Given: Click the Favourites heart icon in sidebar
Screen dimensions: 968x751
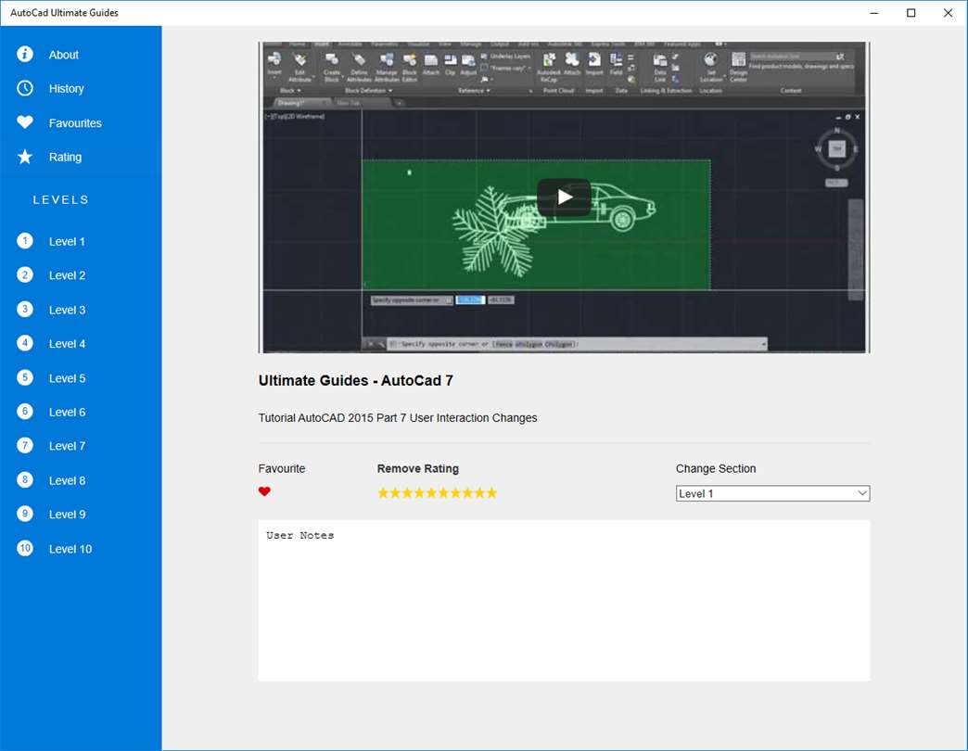Looking at the screenshot, I should [x=25, y=122].
